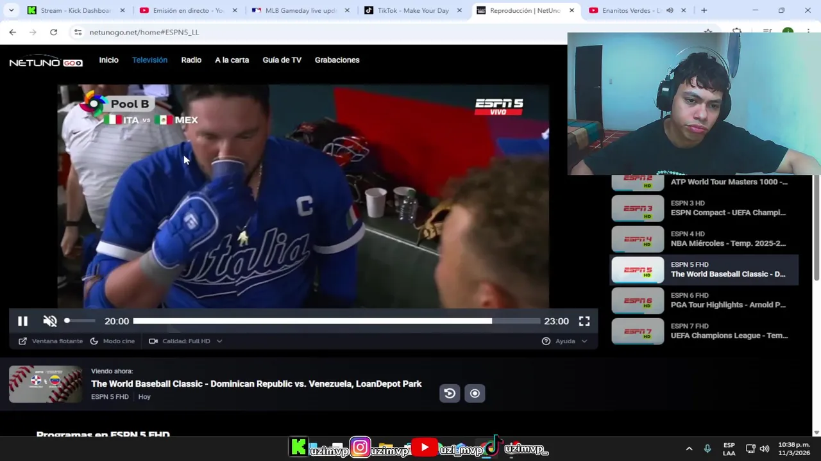Click the 20:00 start time label
This screenshot has height=461, width=821.
(117, 321)
